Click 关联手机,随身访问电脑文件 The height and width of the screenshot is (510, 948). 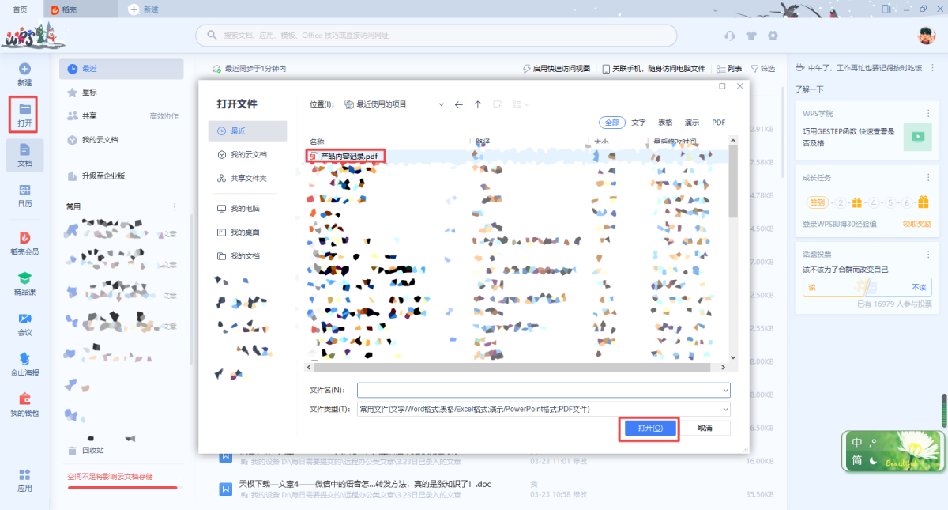pos(653,69)
